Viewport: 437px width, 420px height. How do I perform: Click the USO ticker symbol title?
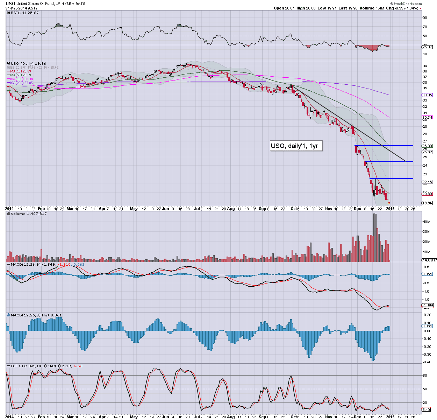pyautogui.click(x=10, y=3)
